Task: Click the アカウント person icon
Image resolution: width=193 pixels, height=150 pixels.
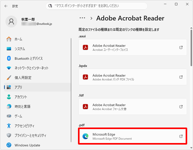Action: coord(9,97)
